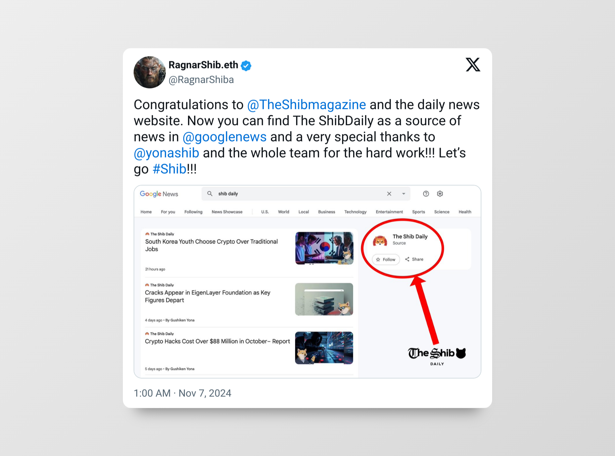The height and width of the screenshot is (456, 615).
Task: Clear the 'shib daily' search with X icon
Action: pyautogui.click(x=389, y=194)
